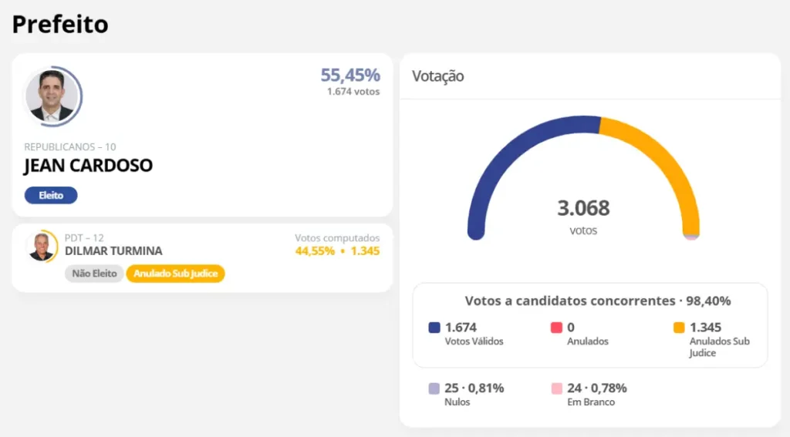The width and height of the screenshot is (790, 437).
Task: Click the 44,55% votos computados figure
Action: (x=315, y=251)
